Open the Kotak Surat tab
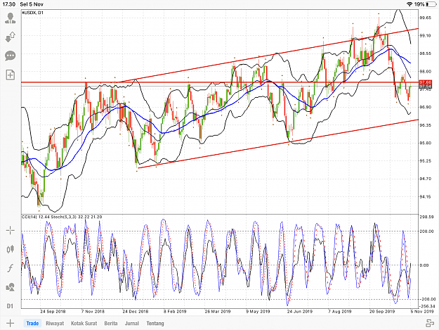Viewport: 439px width, 330px height. (x=84, y=323)
